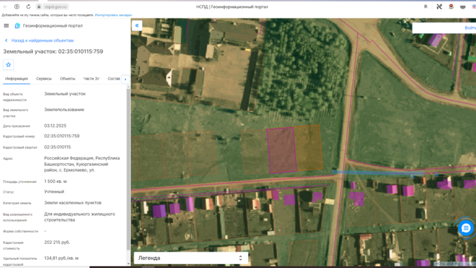The height and width of the screenshot is (268, 476).
Task: Click the Для индивидуального жилищного строительства value
Action: tap(79, 217)
